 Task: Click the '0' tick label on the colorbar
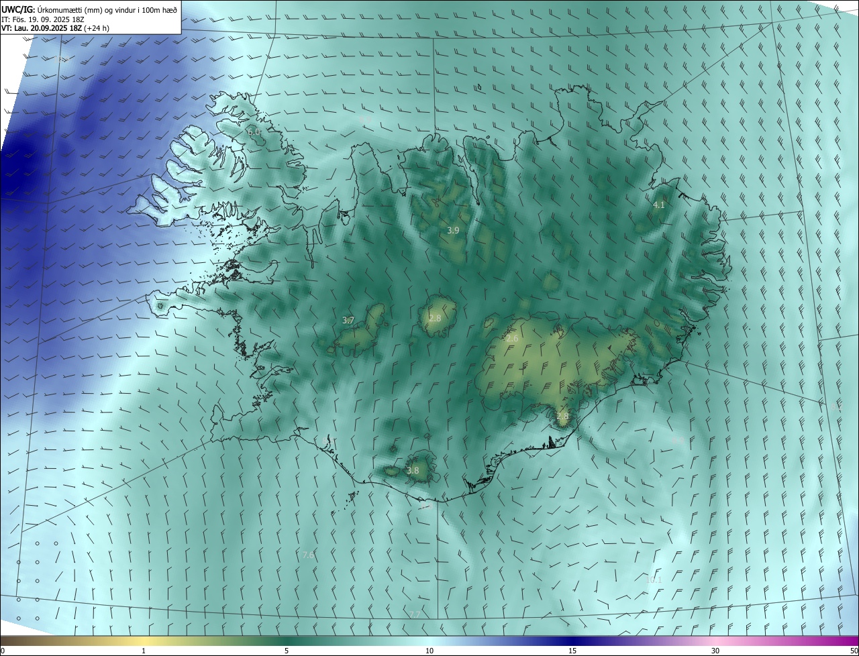pos(3,651)
